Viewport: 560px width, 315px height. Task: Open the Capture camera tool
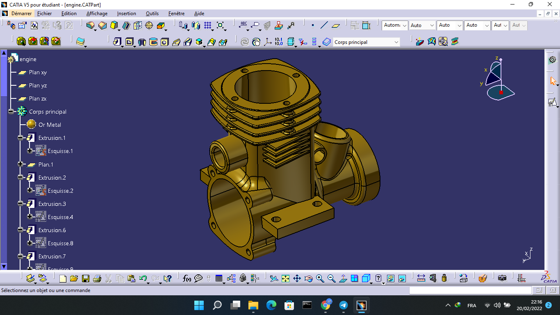click(x=502, y=278)
